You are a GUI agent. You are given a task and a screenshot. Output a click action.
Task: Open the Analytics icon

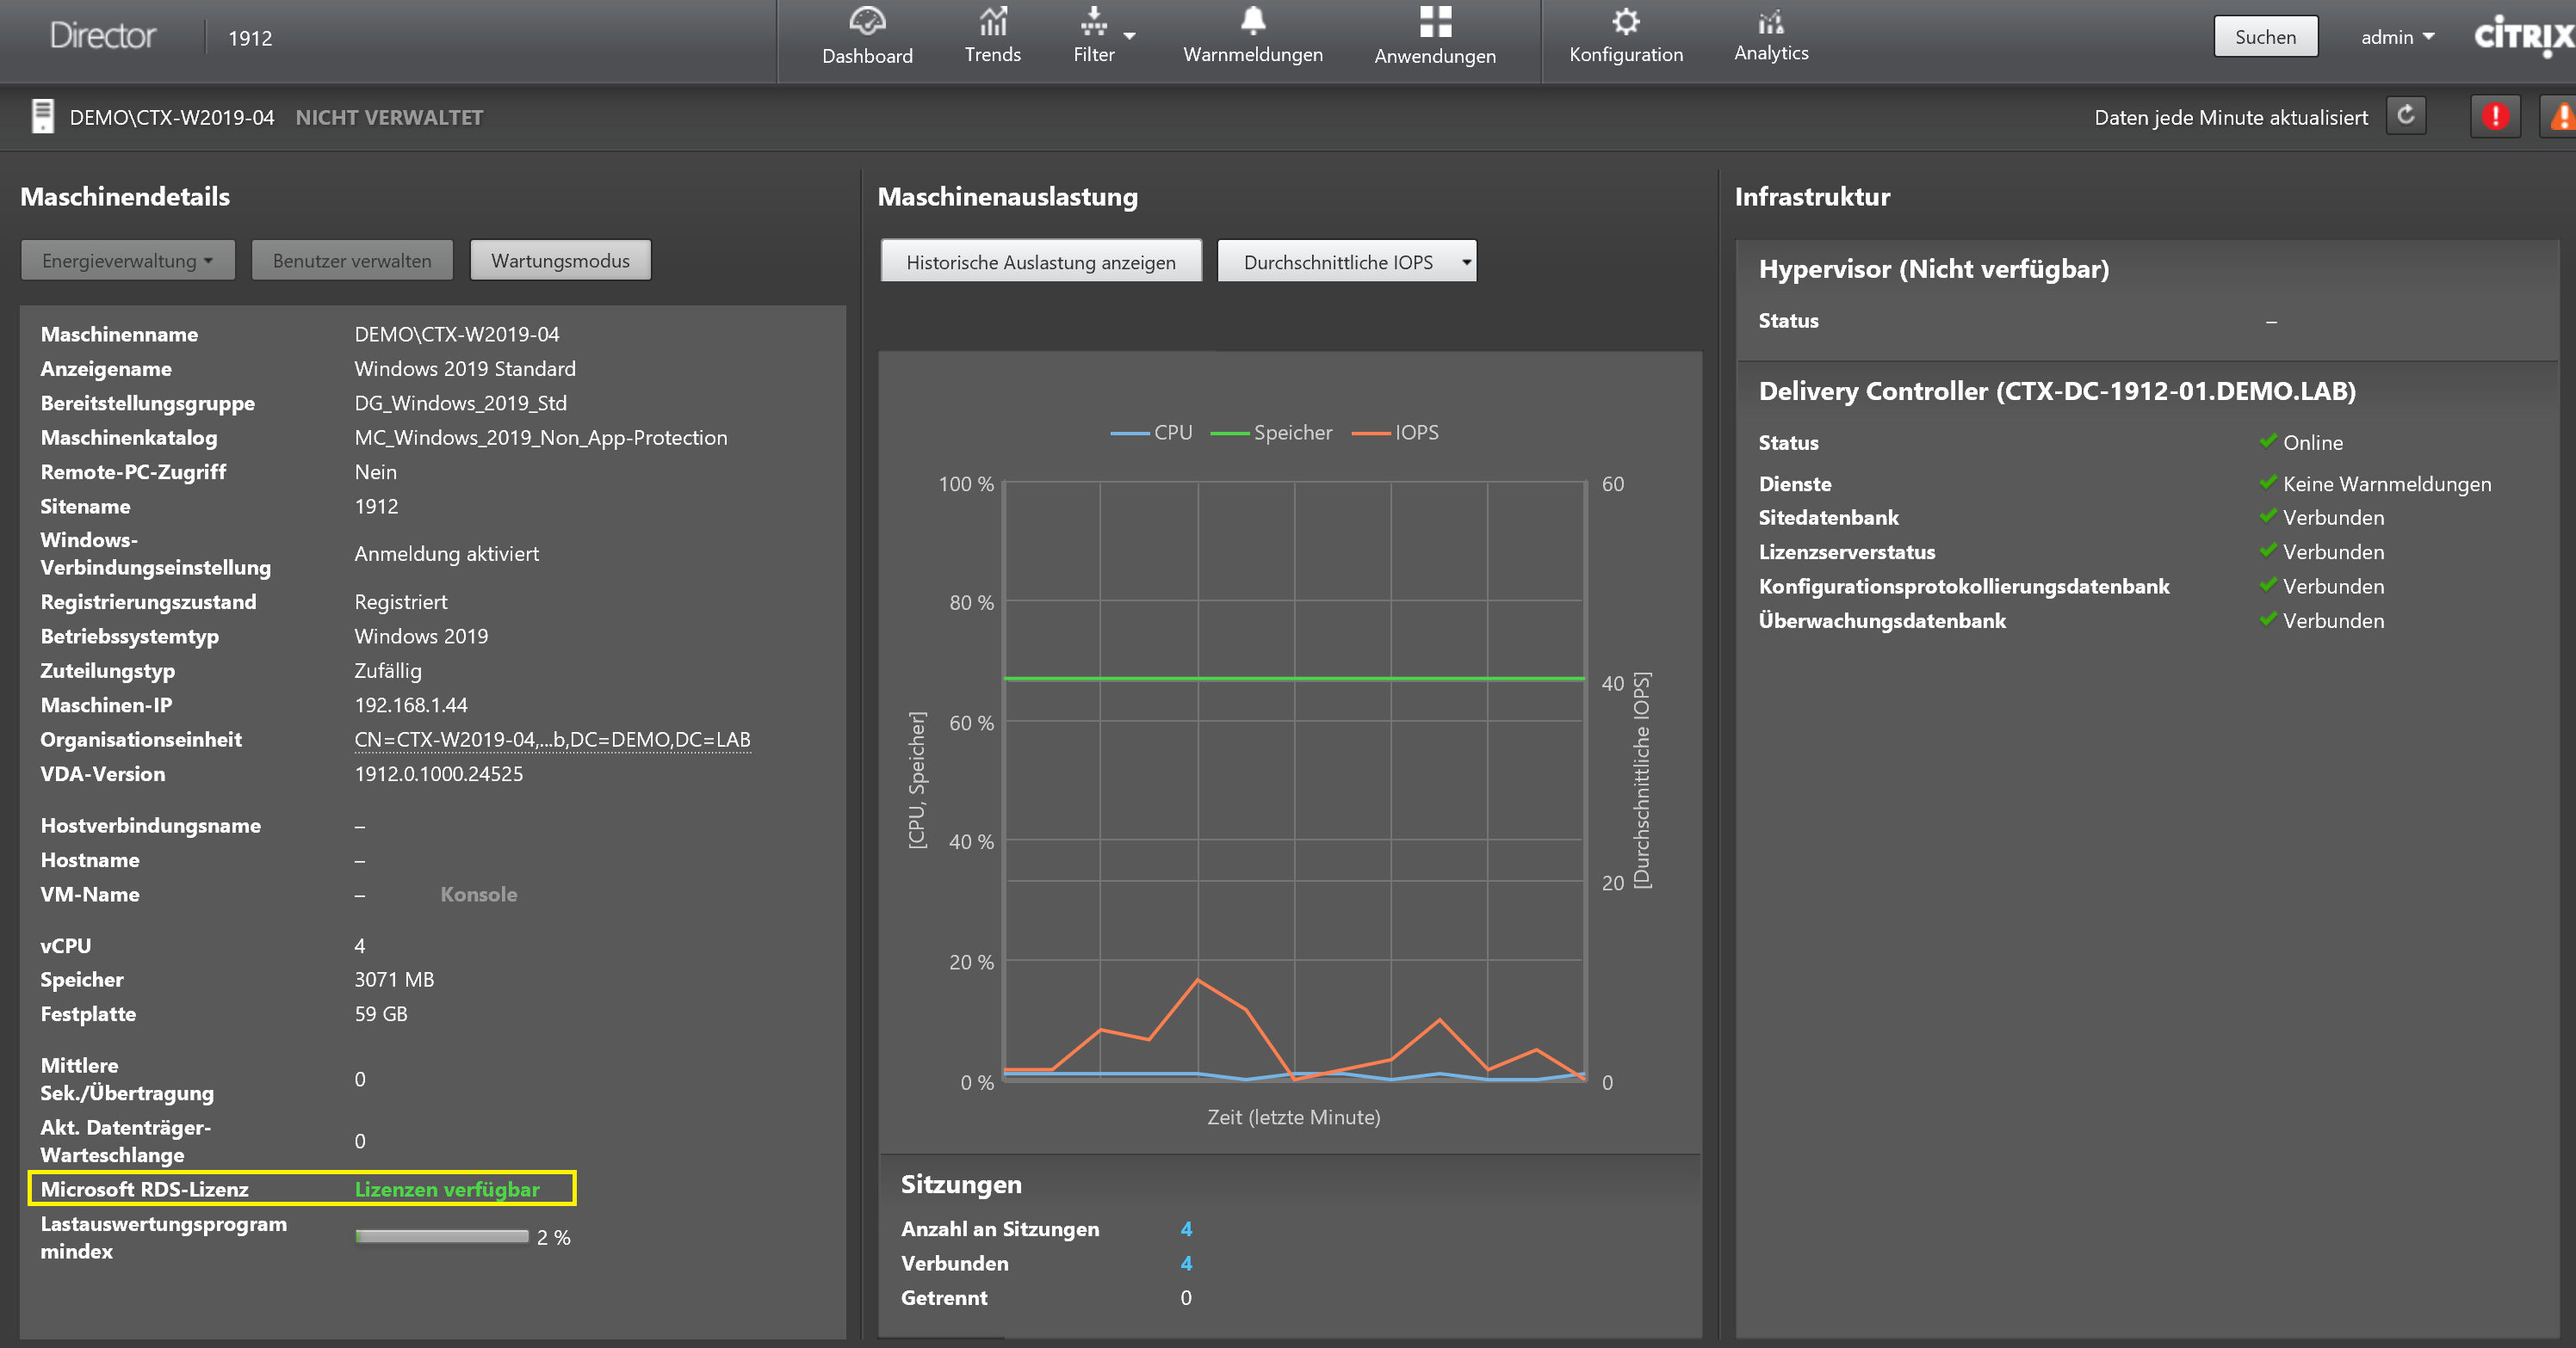[1770, 22]
